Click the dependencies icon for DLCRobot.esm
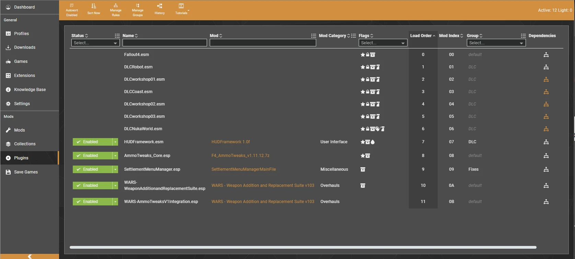Image resolution: width=575 pixels, height=259 pixels. pos(546,67)
